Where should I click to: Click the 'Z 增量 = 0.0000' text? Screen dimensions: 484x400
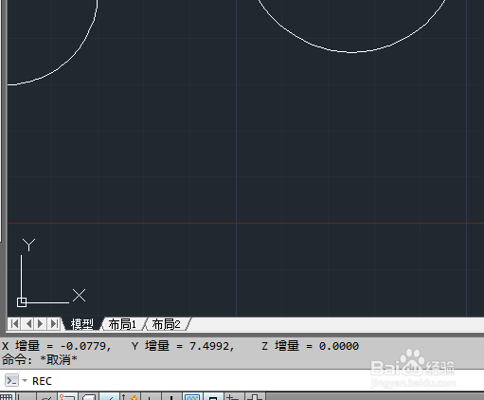pyautogui.click(x=310, y=346)
